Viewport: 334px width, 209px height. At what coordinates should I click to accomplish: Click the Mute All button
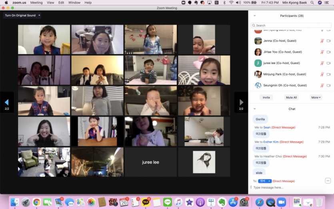point(291,97)
